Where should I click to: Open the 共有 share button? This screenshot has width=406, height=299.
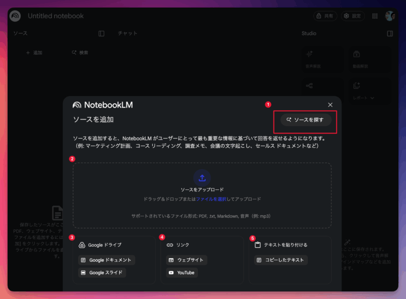click(325, 16)
